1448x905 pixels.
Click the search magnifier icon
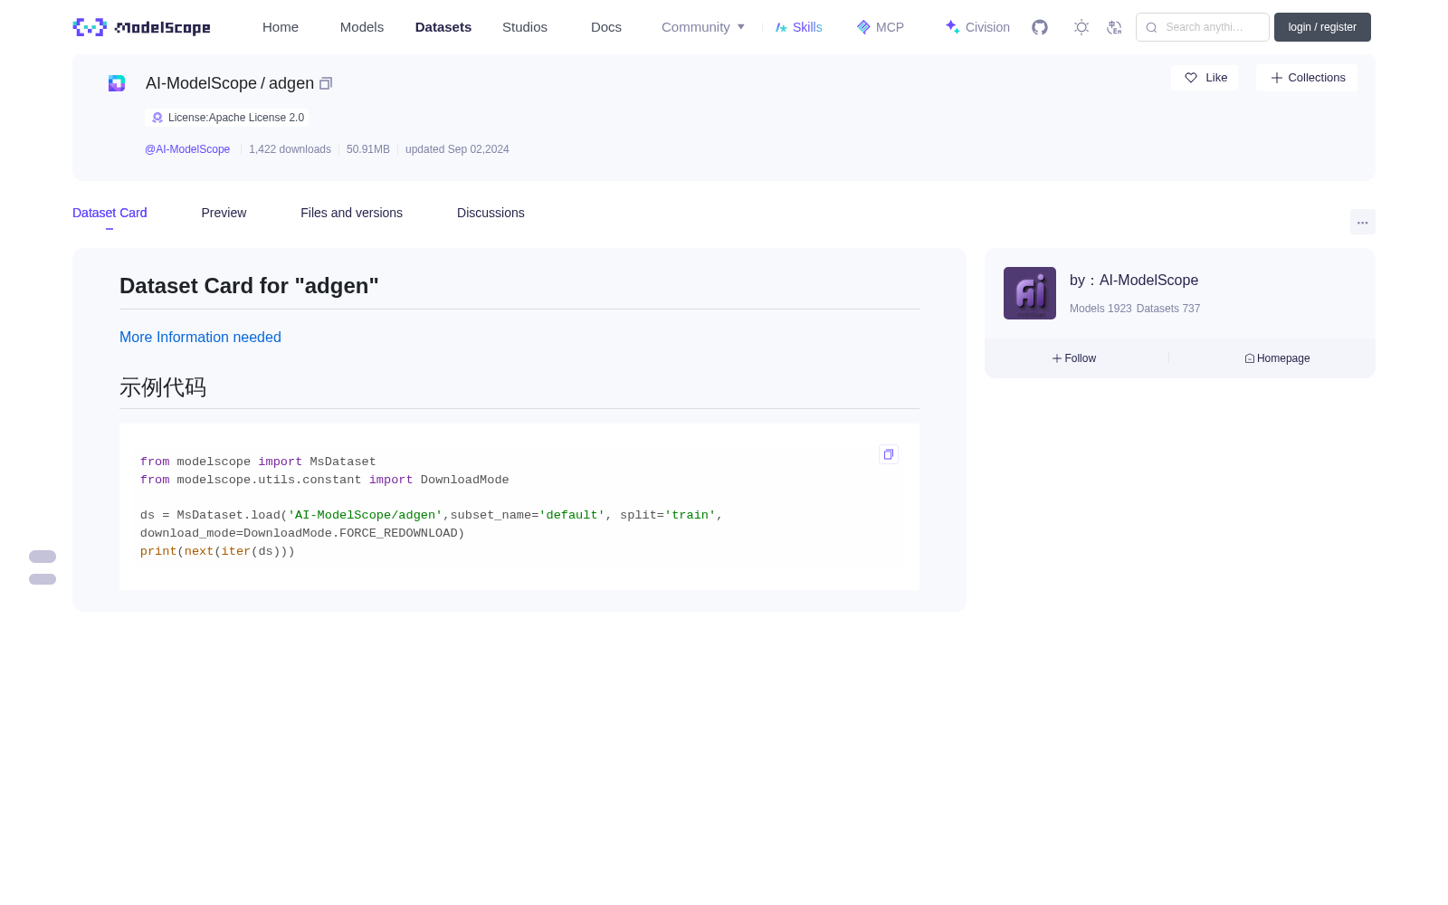click(1151, 27)
